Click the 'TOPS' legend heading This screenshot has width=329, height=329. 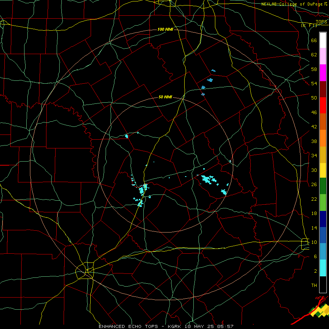coord(321,22)
